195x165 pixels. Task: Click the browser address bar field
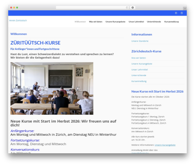[92, 7]
